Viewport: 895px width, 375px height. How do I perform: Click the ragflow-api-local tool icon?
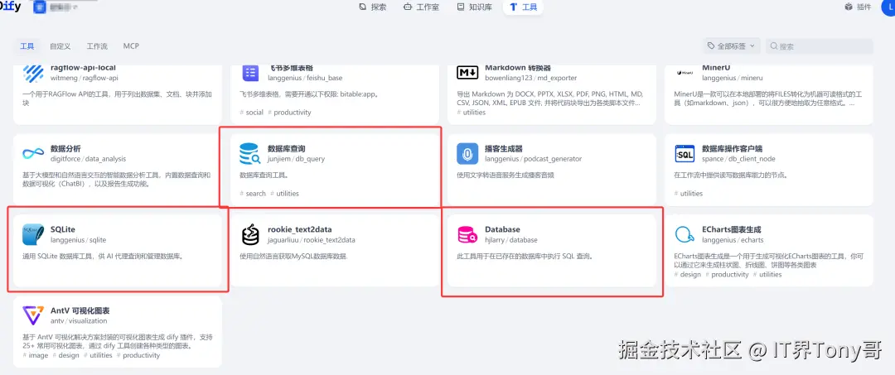point(33,73)
